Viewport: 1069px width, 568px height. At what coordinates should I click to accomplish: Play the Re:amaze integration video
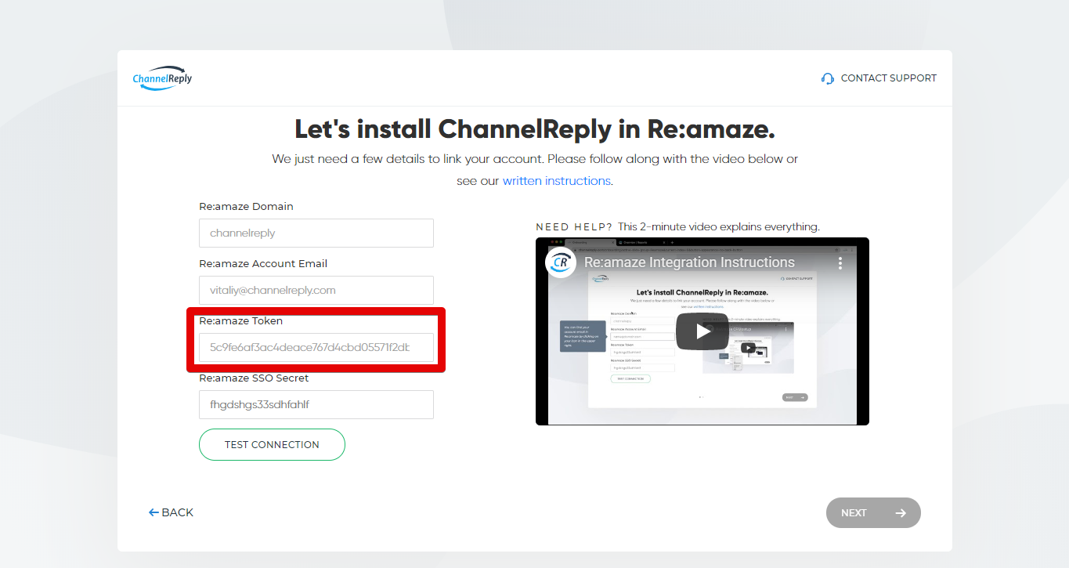(702, 331)
